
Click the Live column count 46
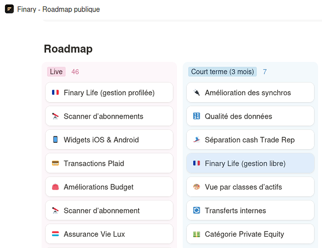[75, 72]
